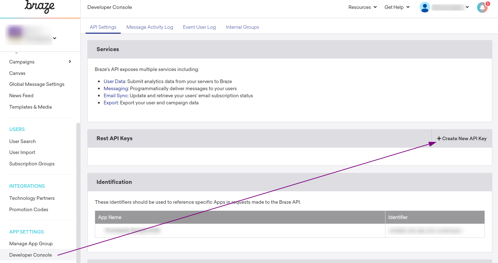
Task: Click the sidebar vertical scrollbar
Action: 78,192
